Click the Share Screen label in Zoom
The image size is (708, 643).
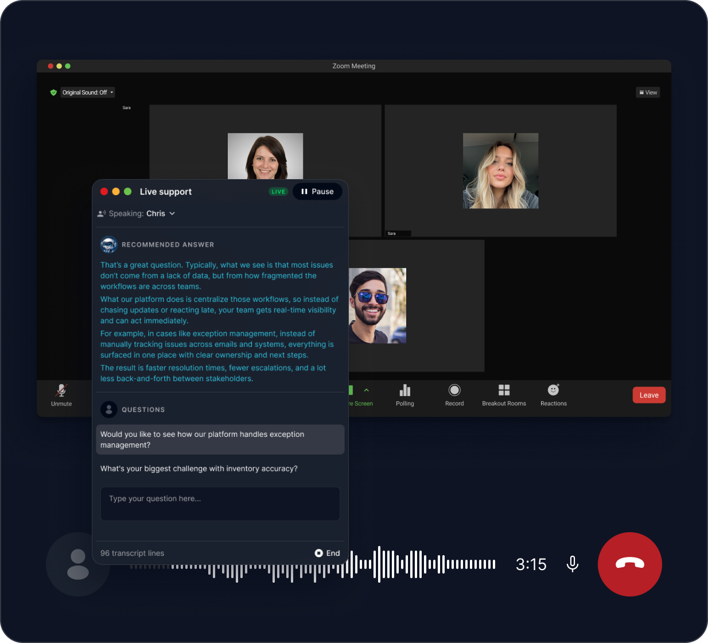coord(361,404)
